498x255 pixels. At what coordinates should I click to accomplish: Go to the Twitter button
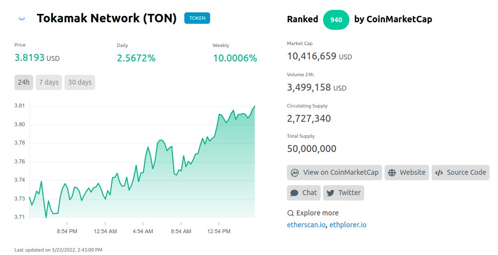[343, 193]
